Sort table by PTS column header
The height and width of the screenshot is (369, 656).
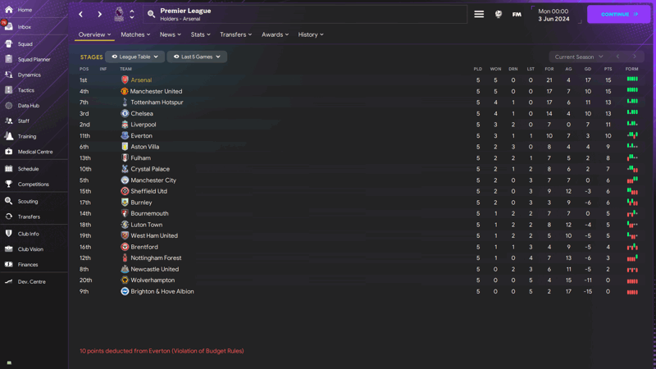608,69
